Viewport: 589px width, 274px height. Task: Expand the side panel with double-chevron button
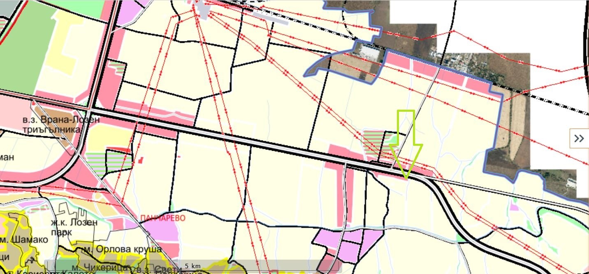pyautogui.click(x=579, y=138)
